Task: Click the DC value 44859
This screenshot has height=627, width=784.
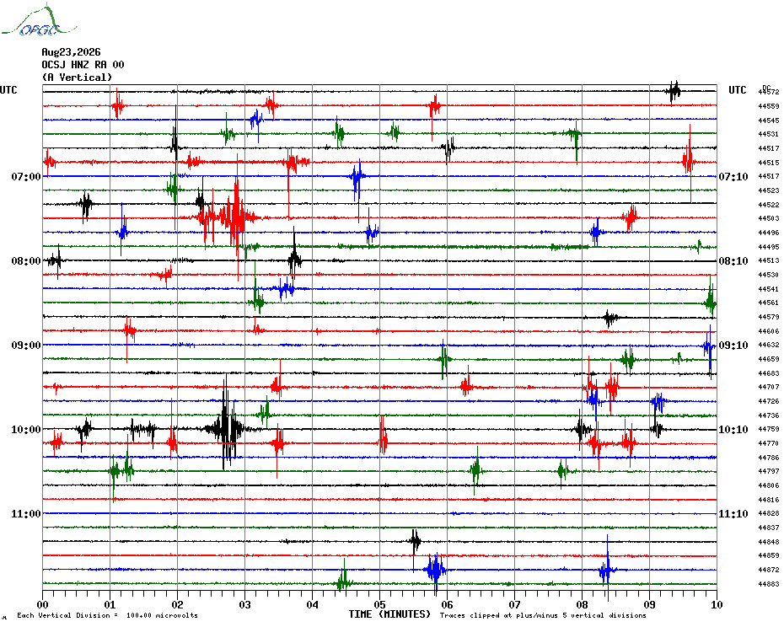Action: click(769, 555)
